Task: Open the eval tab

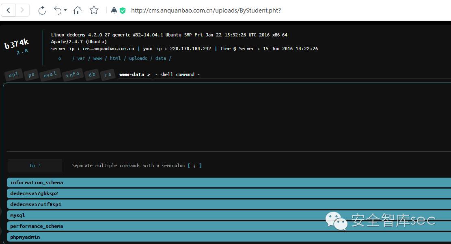Action: [x=50, y=74]
